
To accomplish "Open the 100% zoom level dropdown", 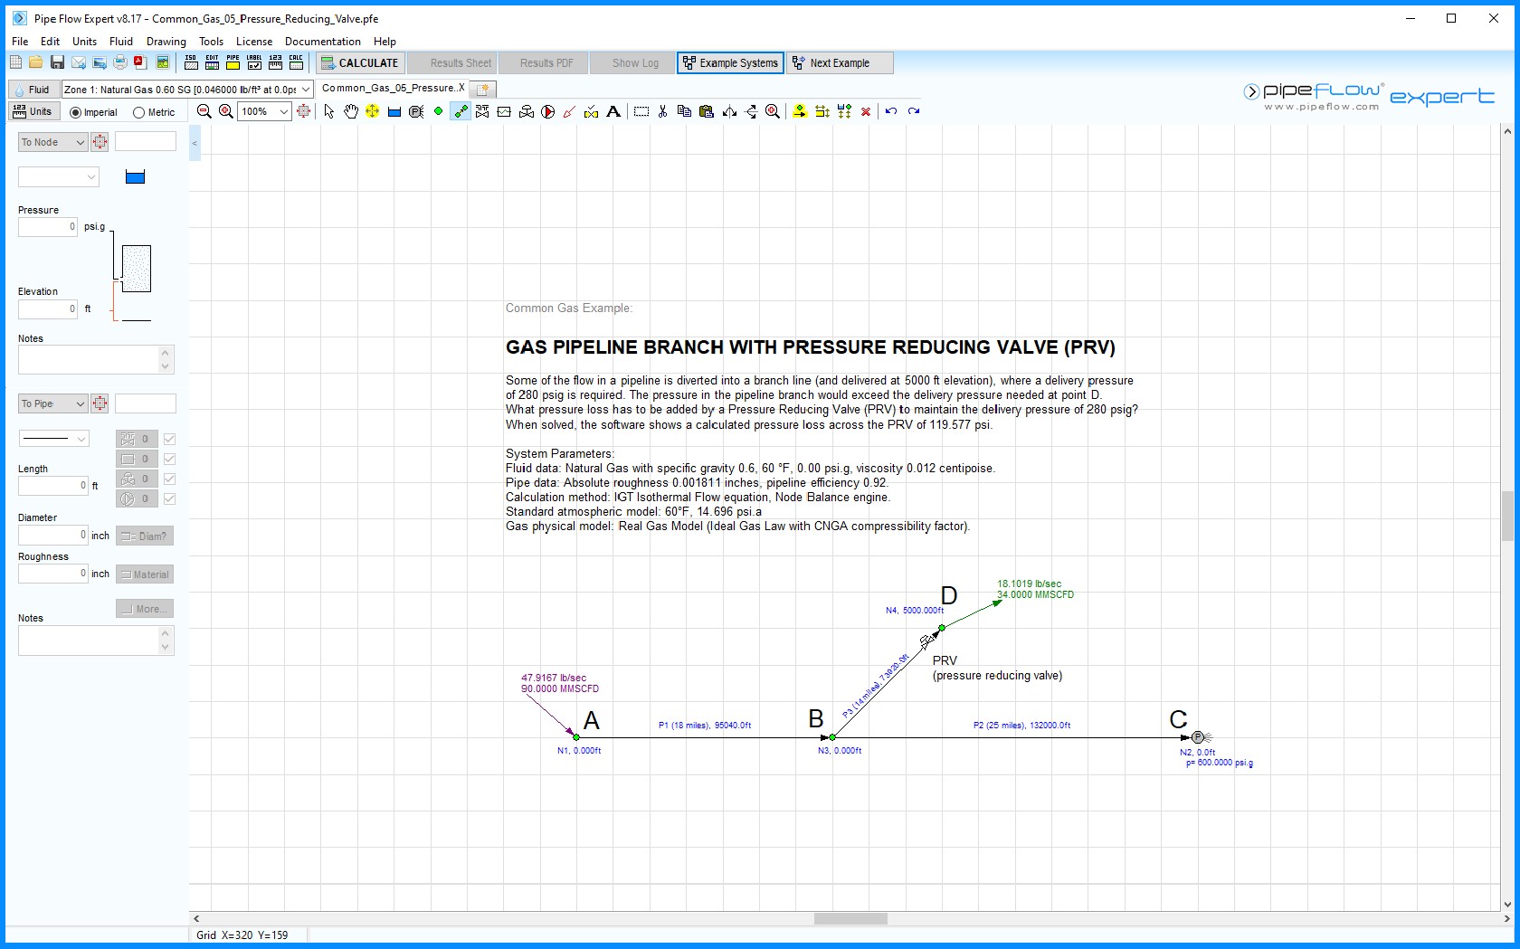I will 283,111.
